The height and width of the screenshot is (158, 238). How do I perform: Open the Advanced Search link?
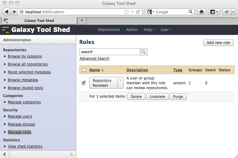click(x=94, y=58)
